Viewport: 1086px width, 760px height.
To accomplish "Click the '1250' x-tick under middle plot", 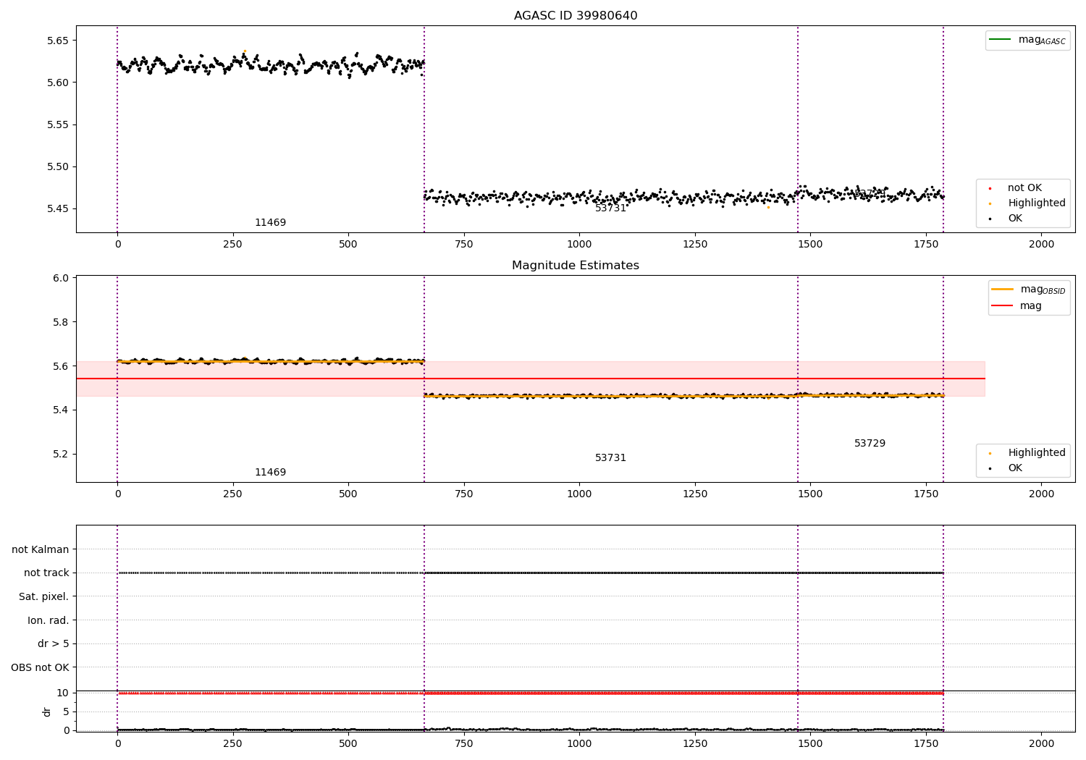I will point(695,494).
